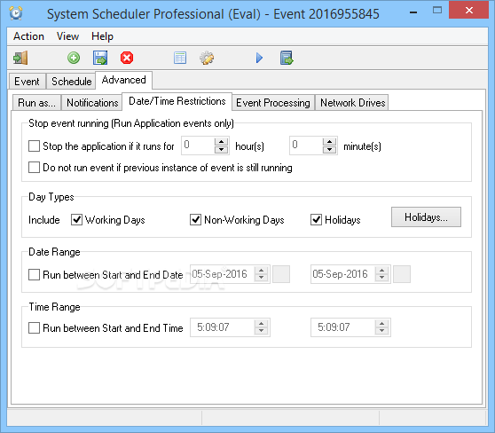495x433 pixels.
Task: Open the calendar grid view icon
Action: 180,58
